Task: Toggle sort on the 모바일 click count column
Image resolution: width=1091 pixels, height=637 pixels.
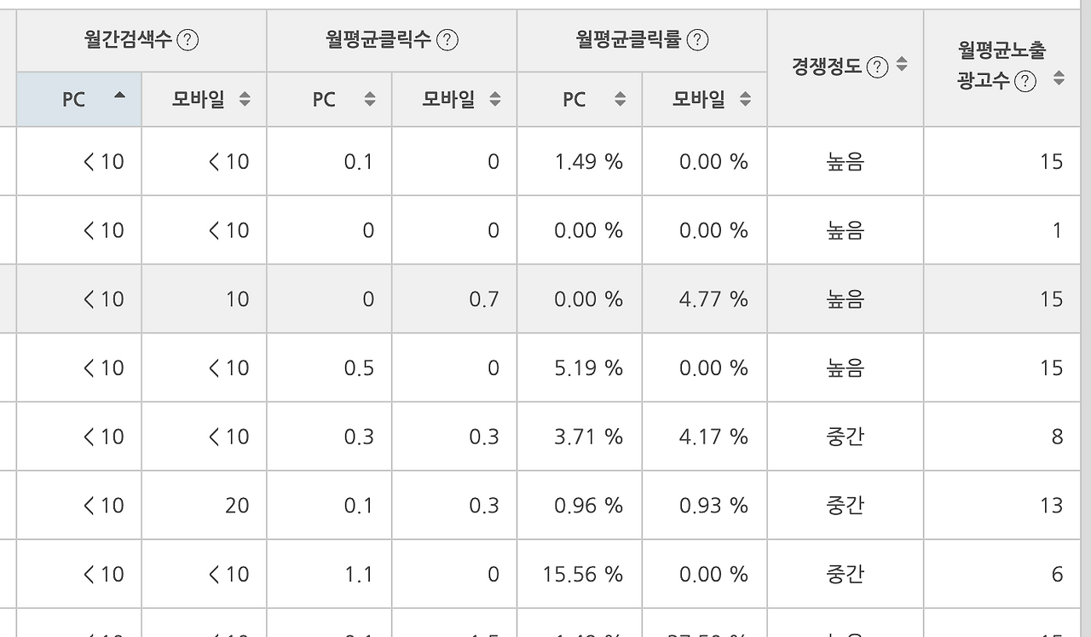Action: click(x=494, y=99)
